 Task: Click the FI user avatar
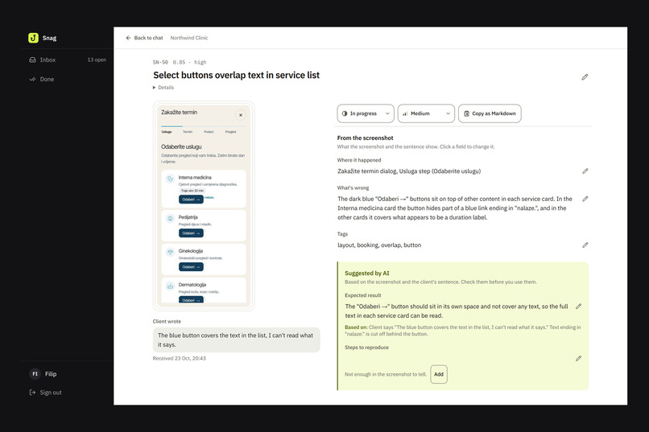[x=35, y=374]
